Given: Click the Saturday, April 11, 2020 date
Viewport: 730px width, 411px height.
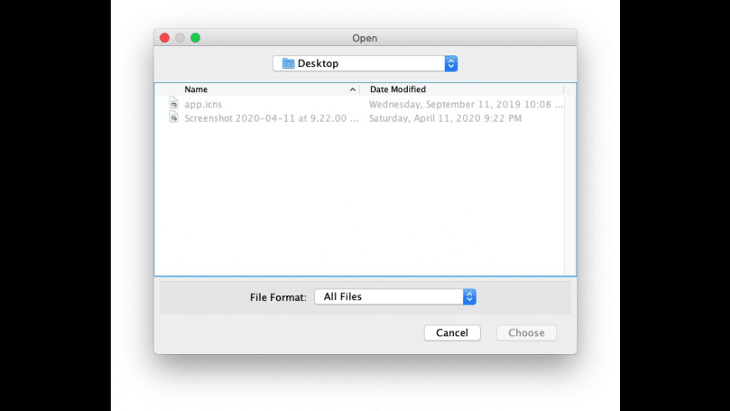Looking at the screenshot, I should pos(445,118).
